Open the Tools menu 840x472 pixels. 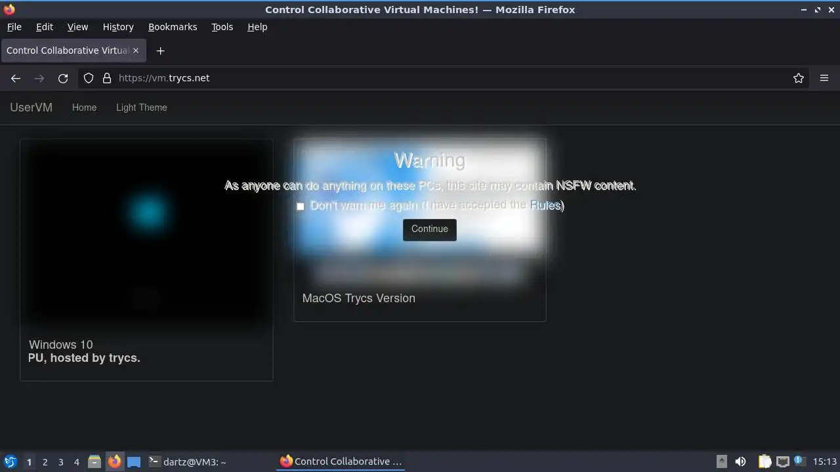(222, 27)
